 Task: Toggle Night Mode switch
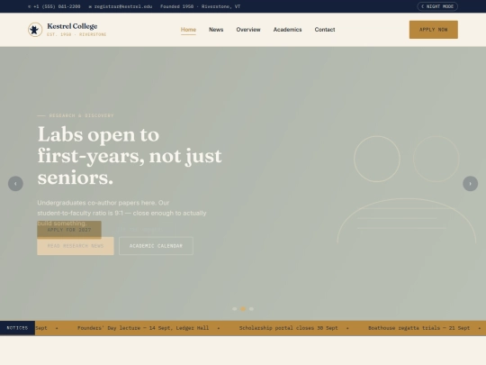[437, 6]
